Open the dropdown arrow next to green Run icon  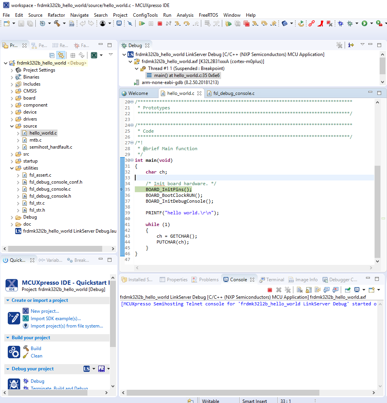tap(371, 24)
